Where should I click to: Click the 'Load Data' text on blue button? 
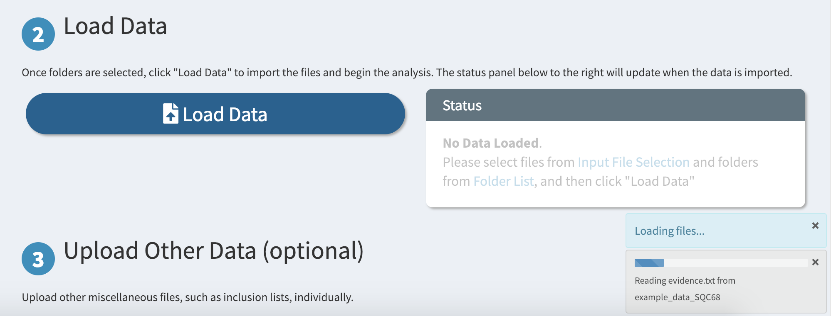point(225,114)
